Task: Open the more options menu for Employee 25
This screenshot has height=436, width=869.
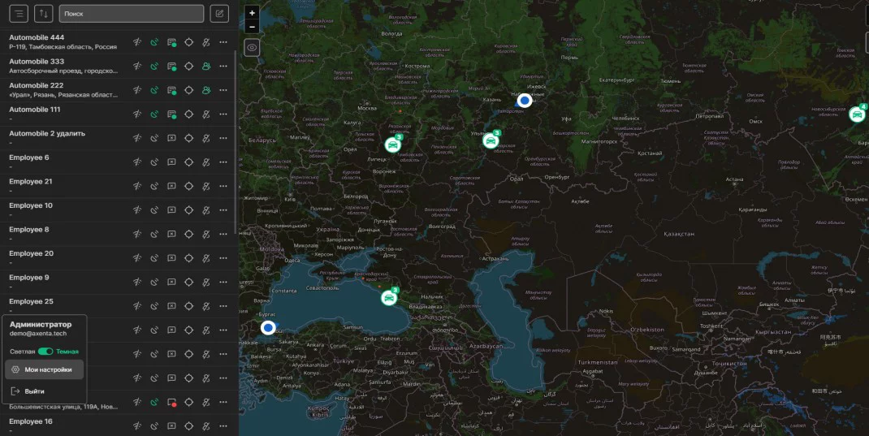Action: 223,306
